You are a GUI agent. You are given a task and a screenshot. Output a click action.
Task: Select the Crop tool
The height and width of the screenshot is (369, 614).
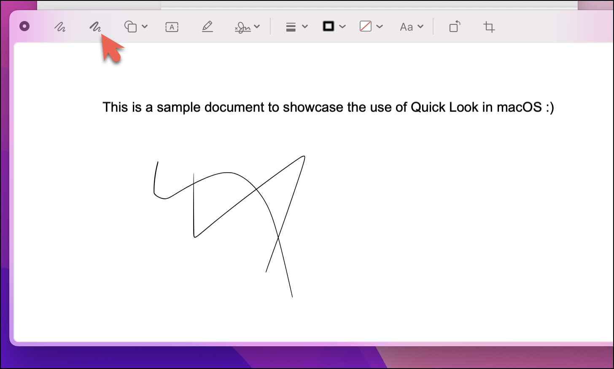(x=489, y=27)
